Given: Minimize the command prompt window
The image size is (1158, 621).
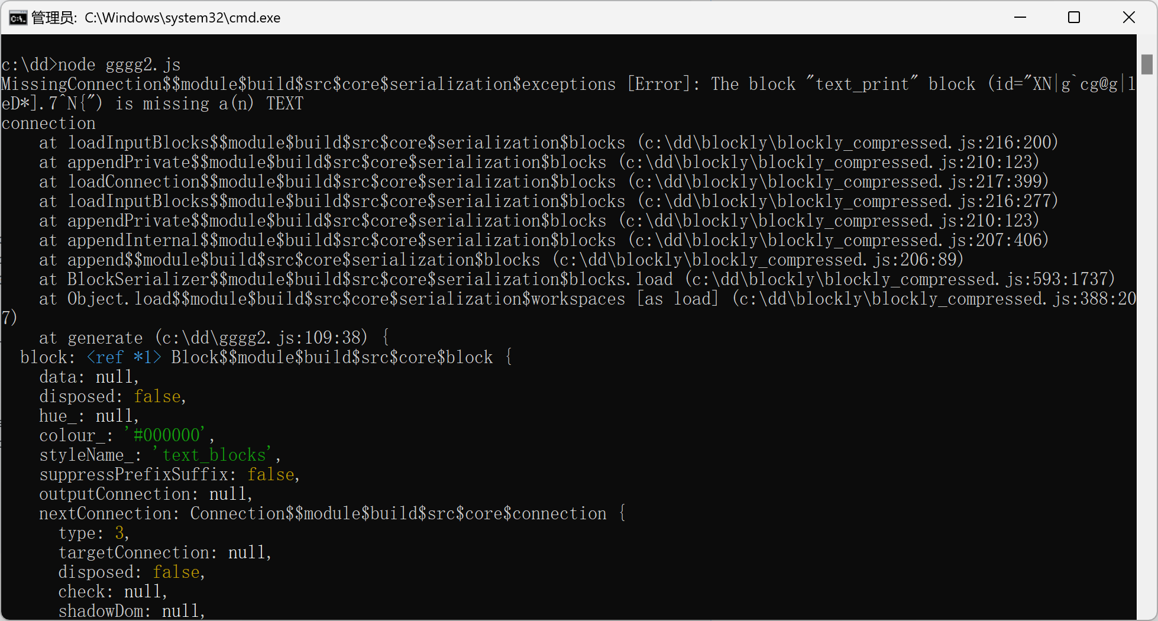Looking at the screenshot, I should pos(1020,17).
